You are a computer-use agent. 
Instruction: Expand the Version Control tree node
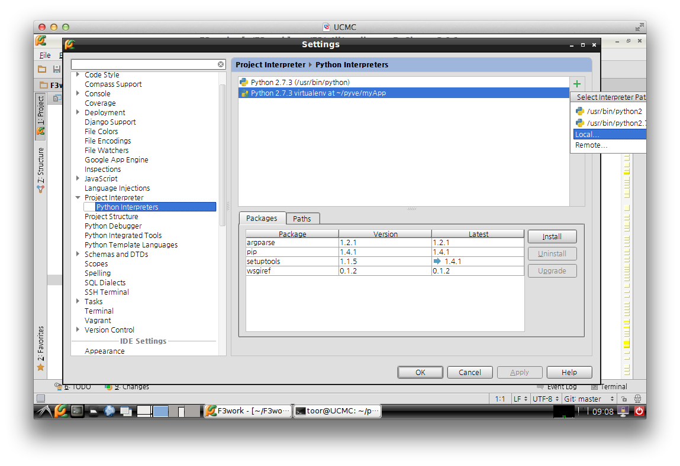click(x=78, y=330)
